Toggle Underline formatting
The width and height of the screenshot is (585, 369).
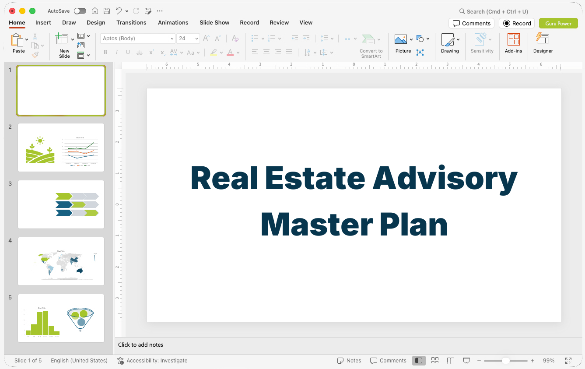click(x=128, y=53)
